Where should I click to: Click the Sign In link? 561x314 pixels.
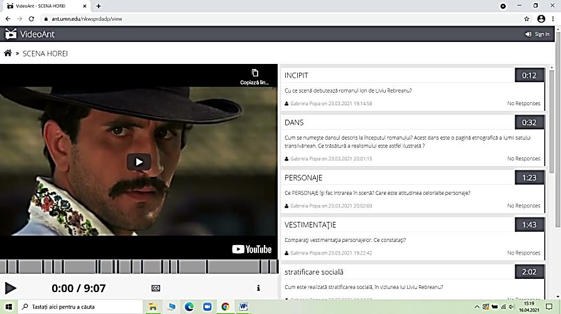click(537, 34)
